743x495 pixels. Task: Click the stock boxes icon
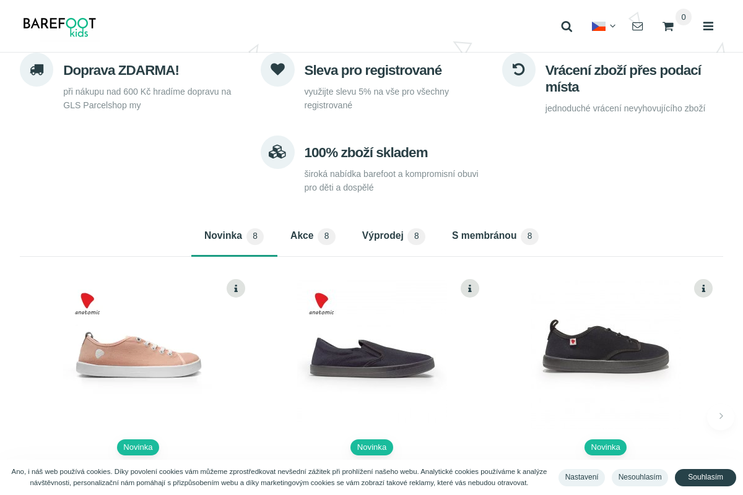point(277,152)
